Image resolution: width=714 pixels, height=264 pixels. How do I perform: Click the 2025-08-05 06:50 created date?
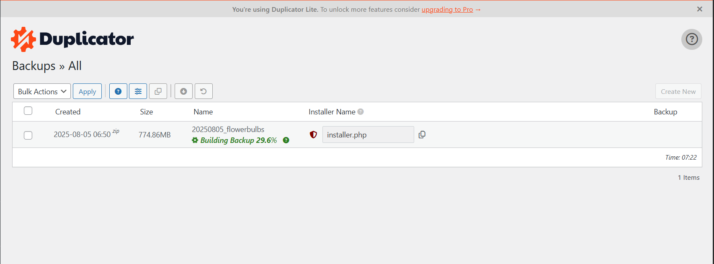coord(82,135)
